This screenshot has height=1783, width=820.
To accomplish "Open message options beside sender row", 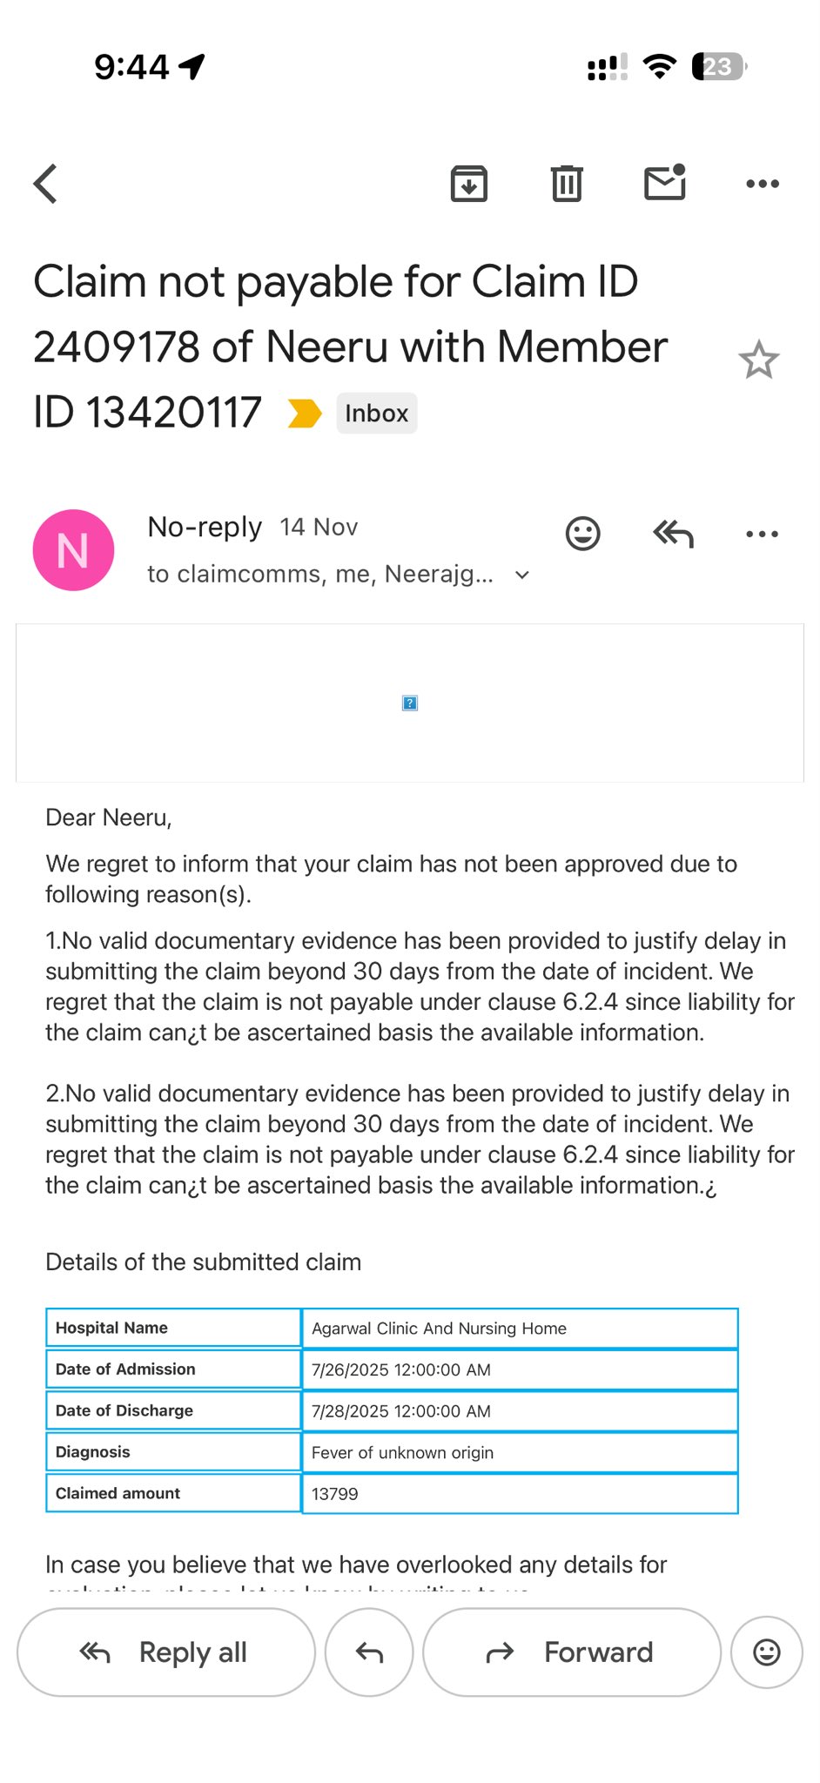I will pyautogui.click(x=762, y=534).
